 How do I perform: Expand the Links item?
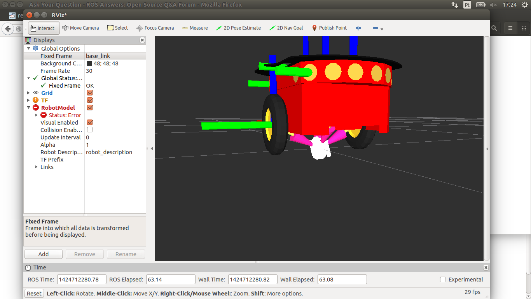pos(36,167)
